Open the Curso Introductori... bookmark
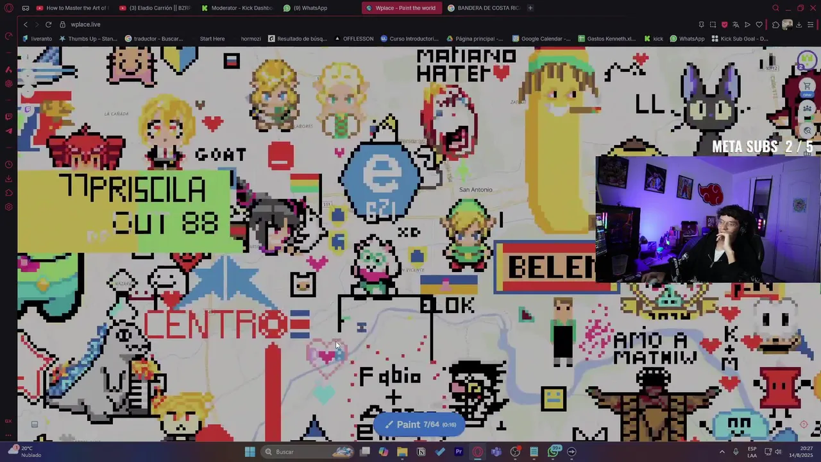 pos(409,38)
